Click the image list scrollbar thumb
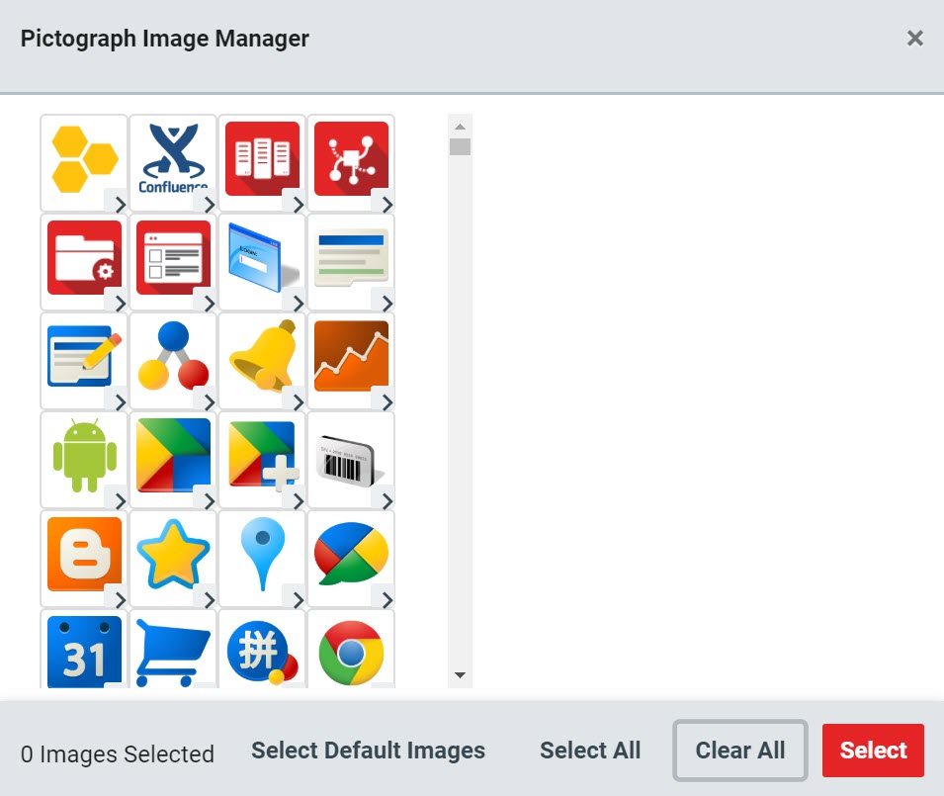 (x=460, y=146)
